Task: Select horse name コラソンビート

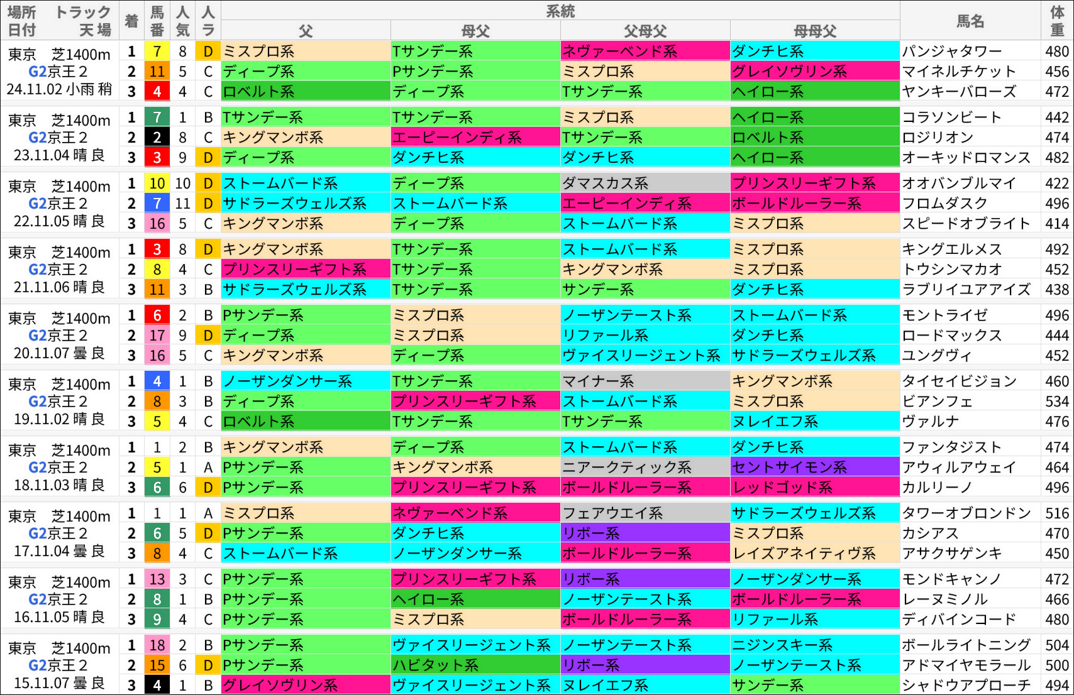Action: tap(949, 117)
